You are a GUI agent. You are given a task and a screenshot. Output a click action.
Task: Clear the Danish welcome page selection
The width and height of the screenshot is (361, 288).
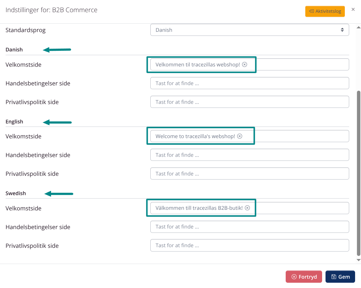pos(245,65)
